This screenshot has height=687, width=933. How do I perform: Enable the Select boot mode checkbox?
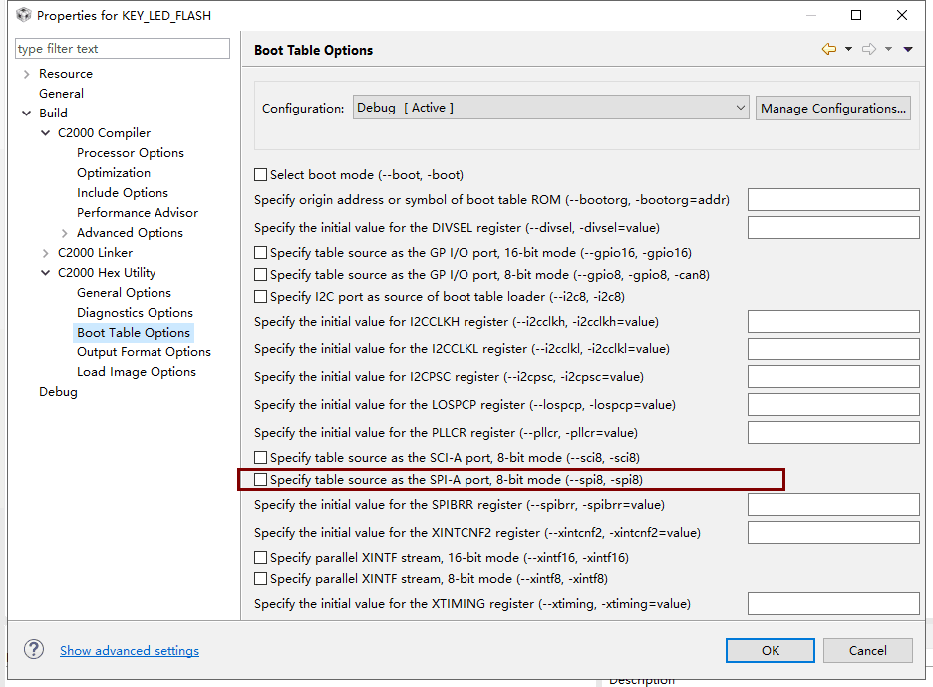click(261, 175)
